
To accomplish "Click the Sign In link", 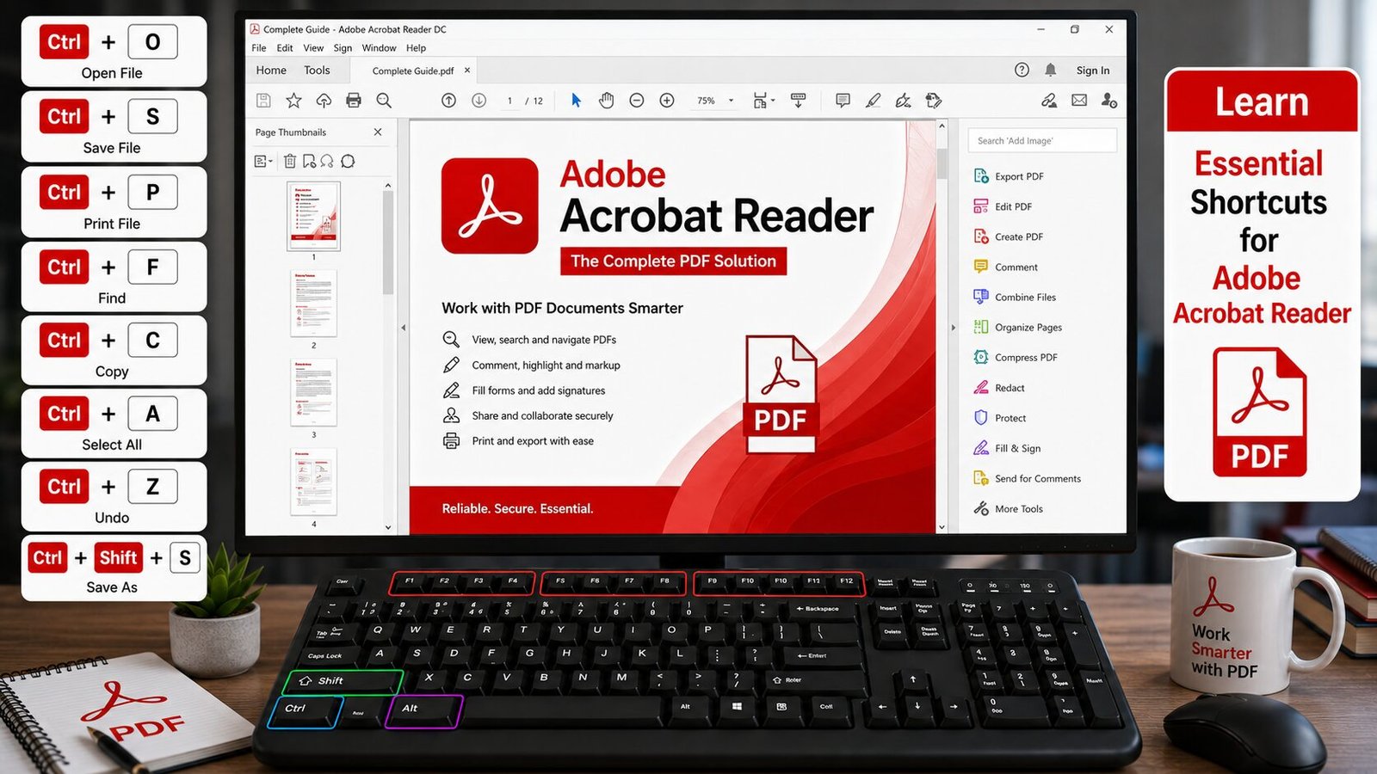I will pyautogui.click(x=1093, y=71).
